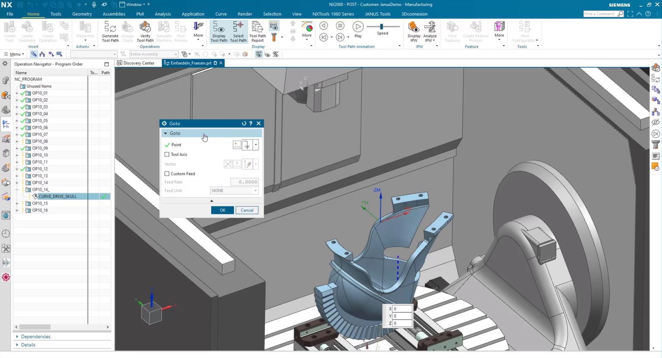Click More in the Display animation group
The image size is (662, 358).
pyautogui.click(x=307, y=30)
